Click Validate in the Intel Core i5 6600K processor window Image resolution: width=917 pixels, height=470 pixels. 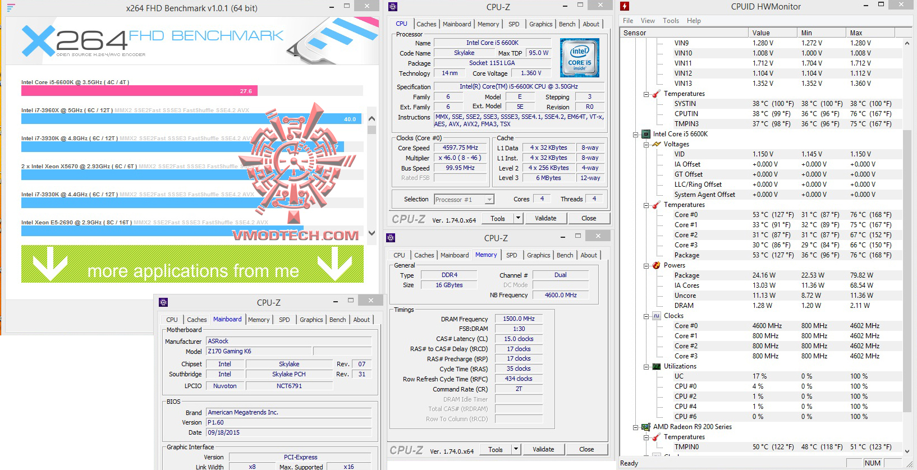click(545, 218)
